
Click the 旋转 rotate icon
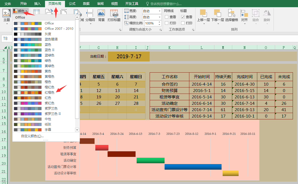click(x=267, y=13)
